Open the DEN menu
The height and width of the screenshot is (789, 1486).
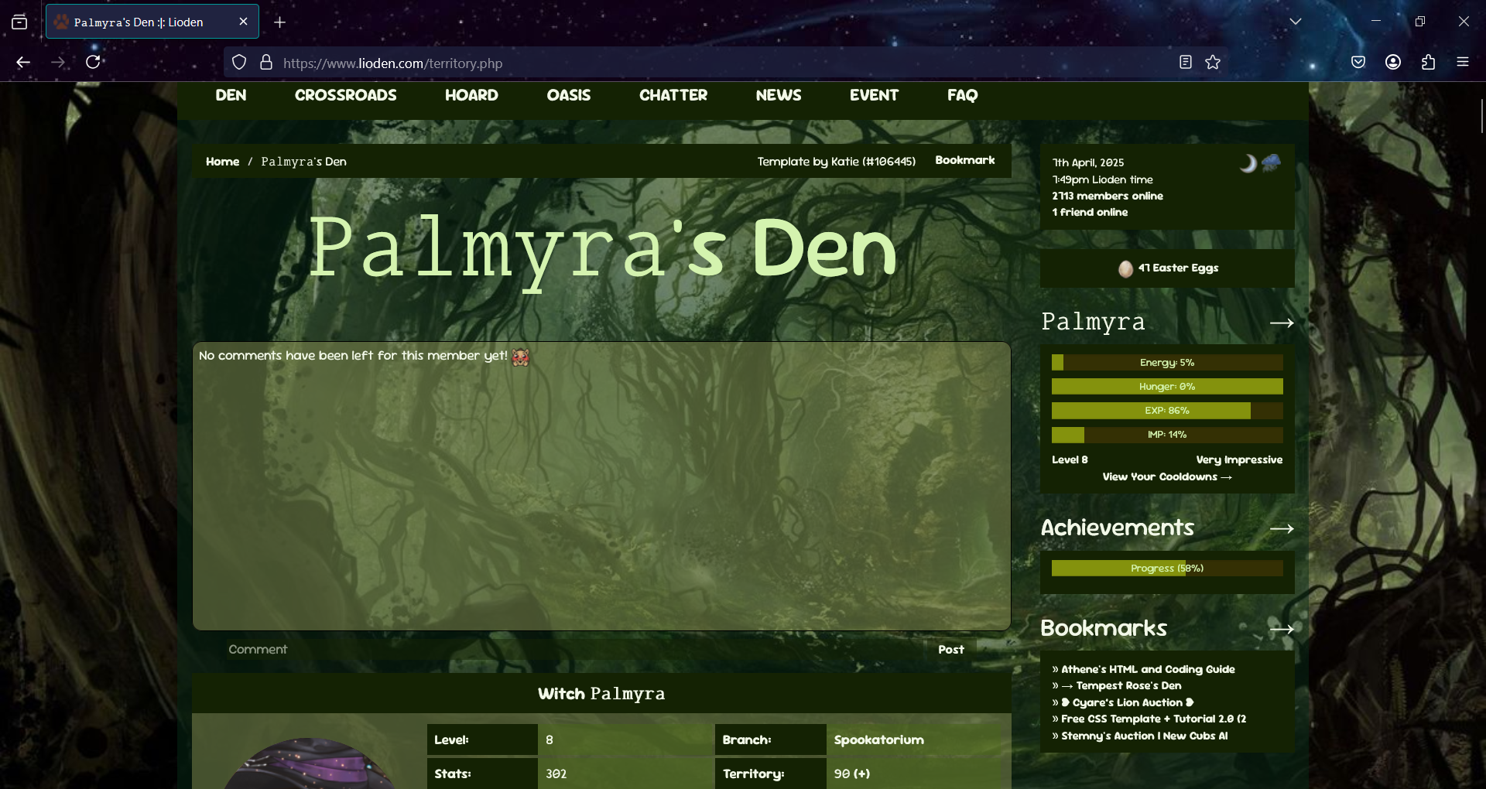231,95
